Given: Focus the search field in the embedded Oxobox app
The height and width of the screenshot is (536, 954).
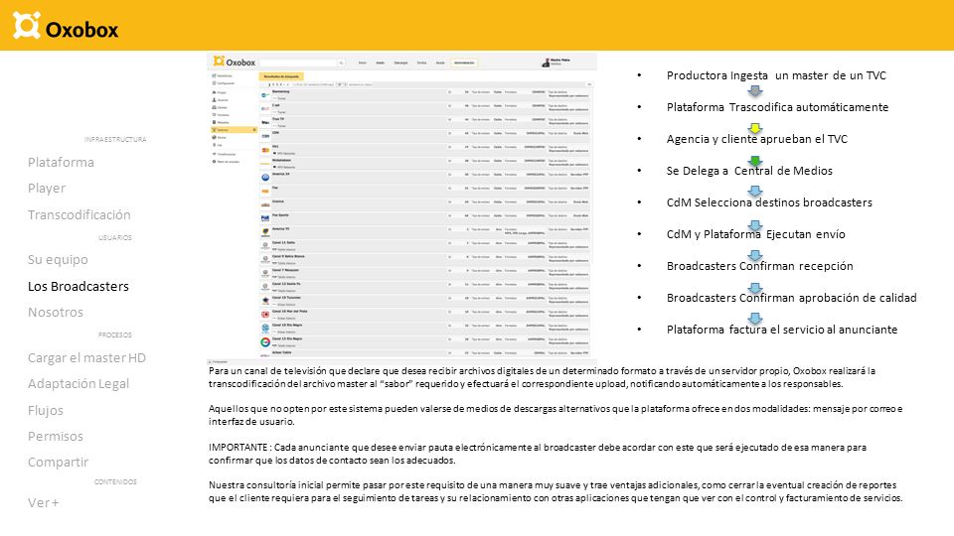Looking at the screenshot, I should 298,63.
